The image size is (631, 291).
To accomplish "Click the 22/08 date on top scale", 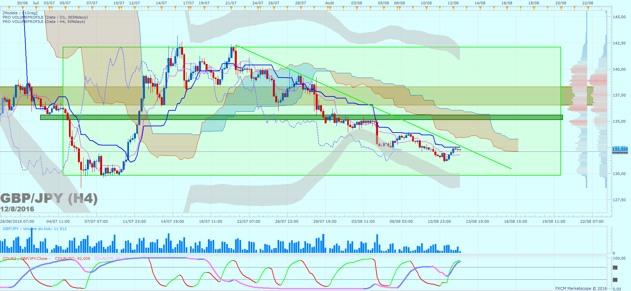I will pos(588,3).
